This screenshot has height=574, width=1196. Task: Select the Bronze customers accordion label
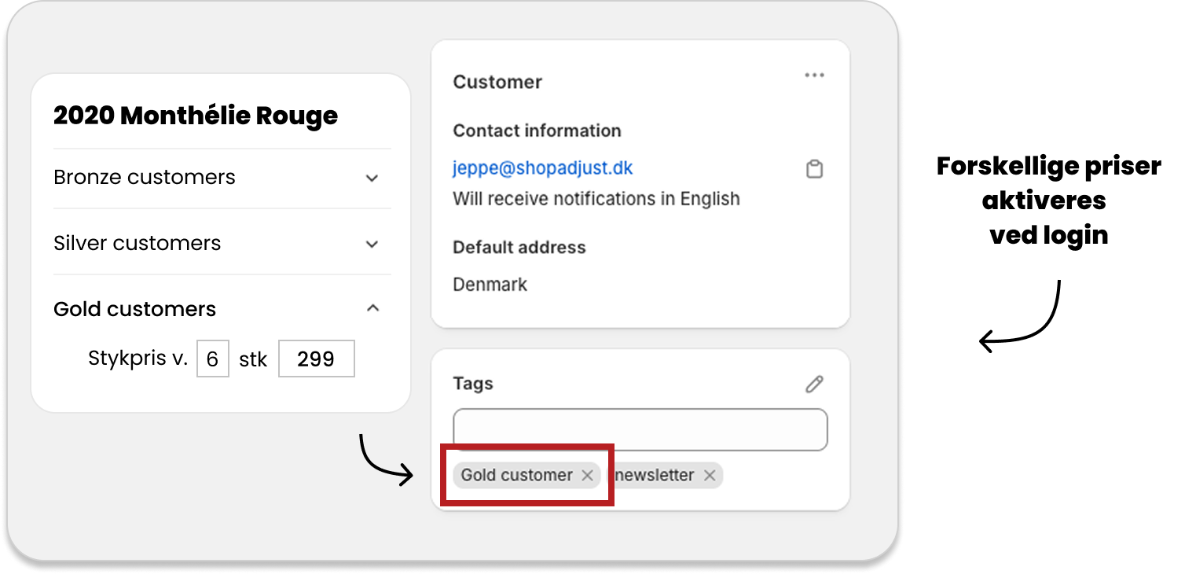coord(145,178)
